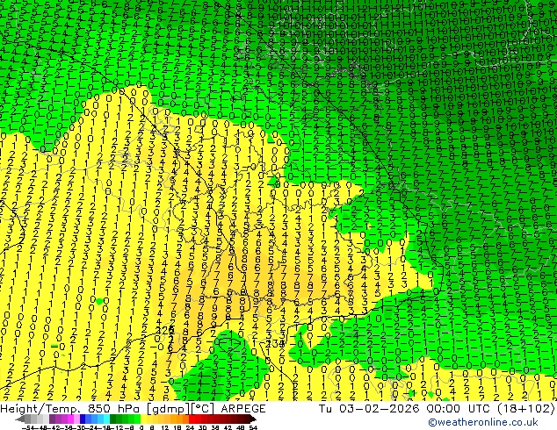Click the dark blue swatch at legend value -30
The image size is (557, 430).
tap(83, 419)
